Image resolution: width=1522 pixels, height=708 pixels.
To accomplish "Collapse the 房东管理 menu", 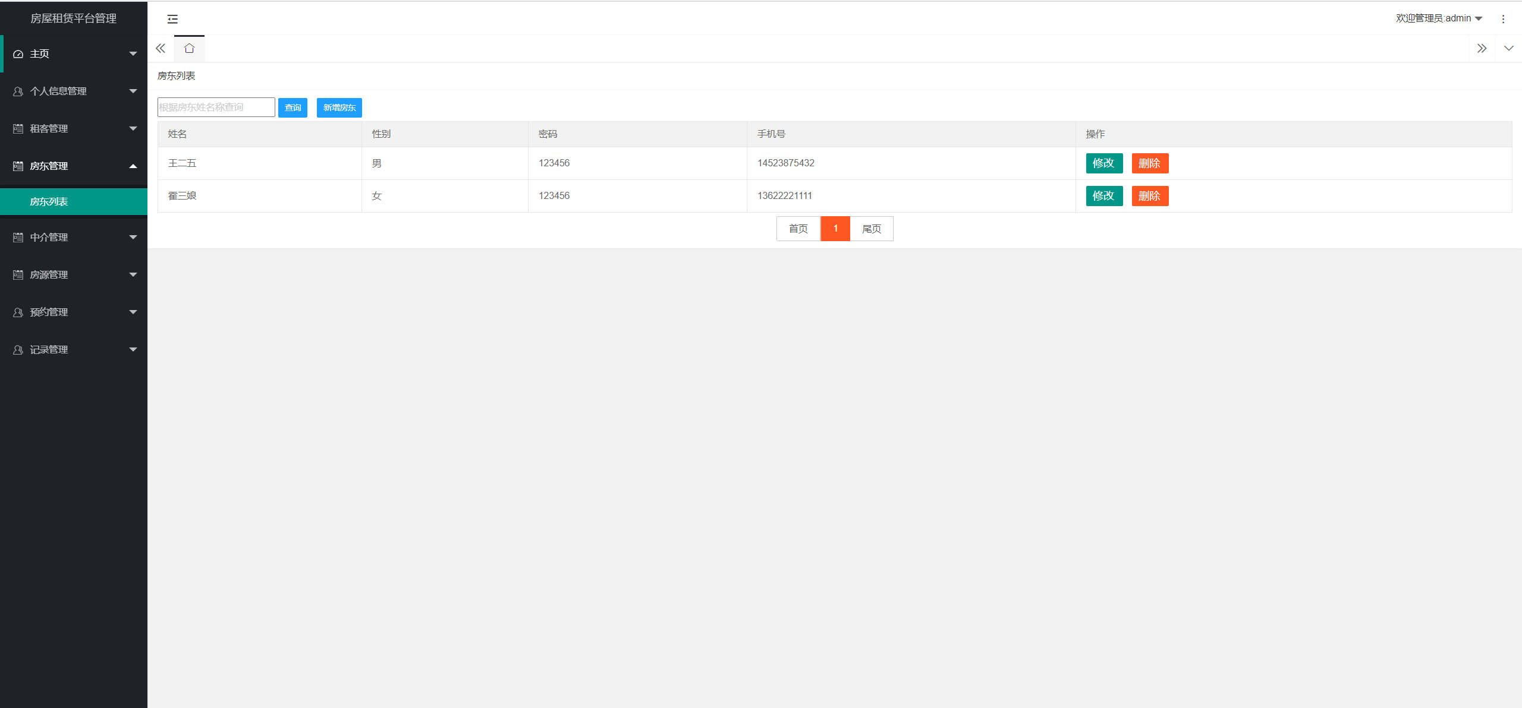I will (74, 166).
